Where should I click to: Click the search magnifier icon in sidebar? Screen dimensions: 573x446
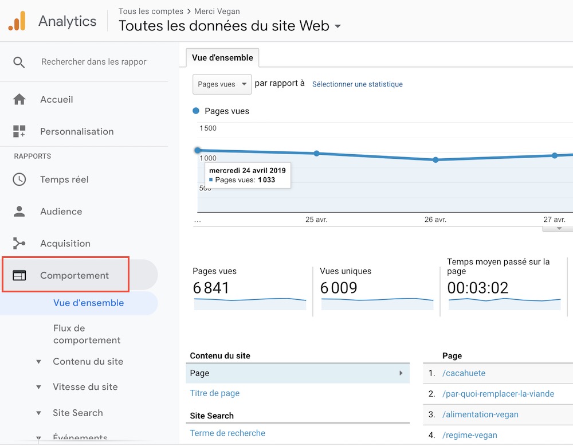pyautogui.click(x=17, y=62)
